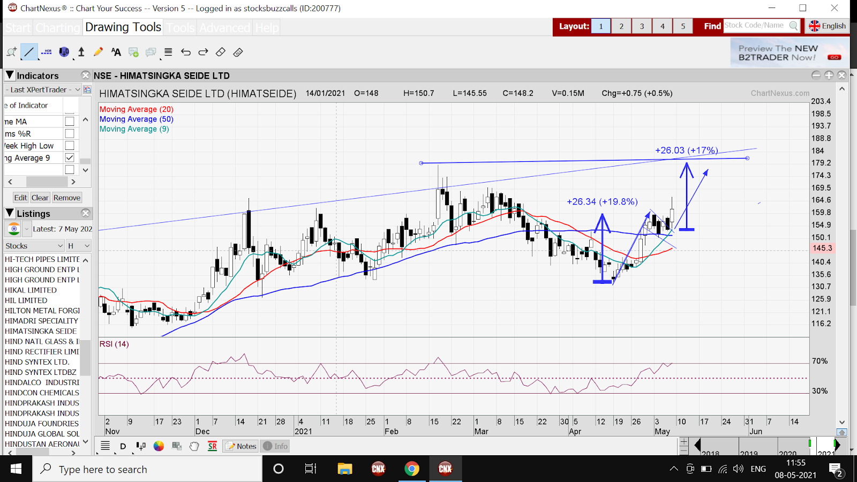
Task: Click the candlestick chart type icon
Action: coord(141,446)
